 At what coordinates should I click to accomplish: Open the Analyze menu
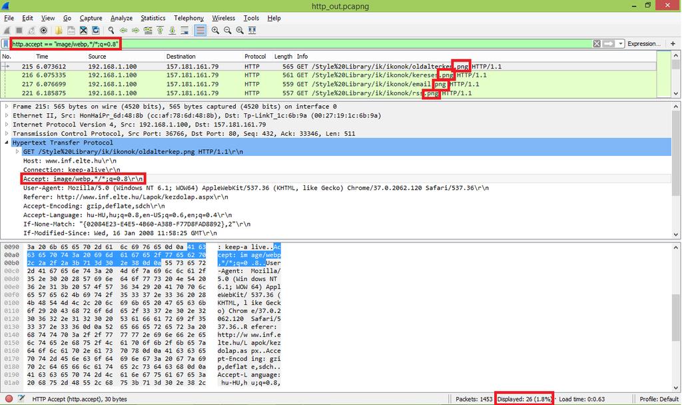tap(121, 18)
